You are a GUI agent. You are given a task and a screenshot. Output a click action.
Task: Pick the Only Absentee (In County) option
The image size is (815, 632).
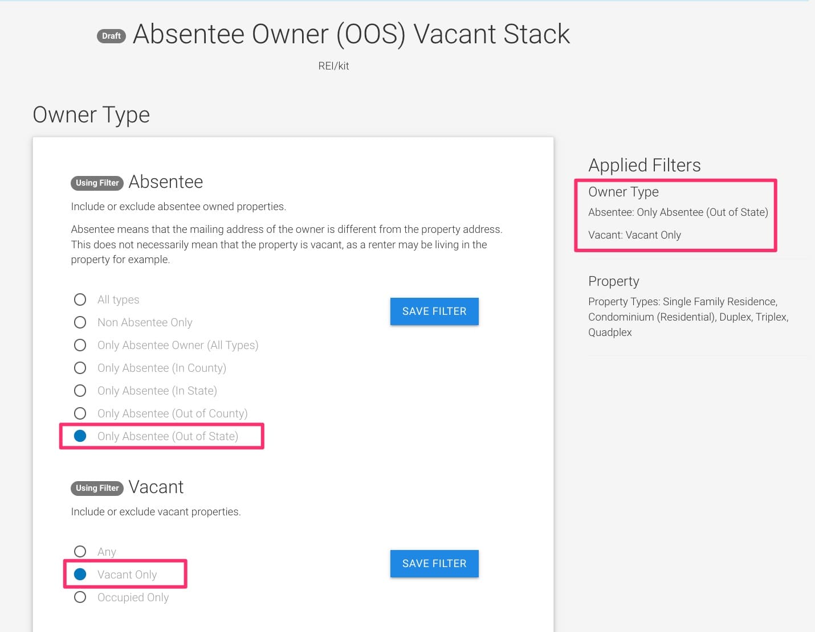(80, 368)
